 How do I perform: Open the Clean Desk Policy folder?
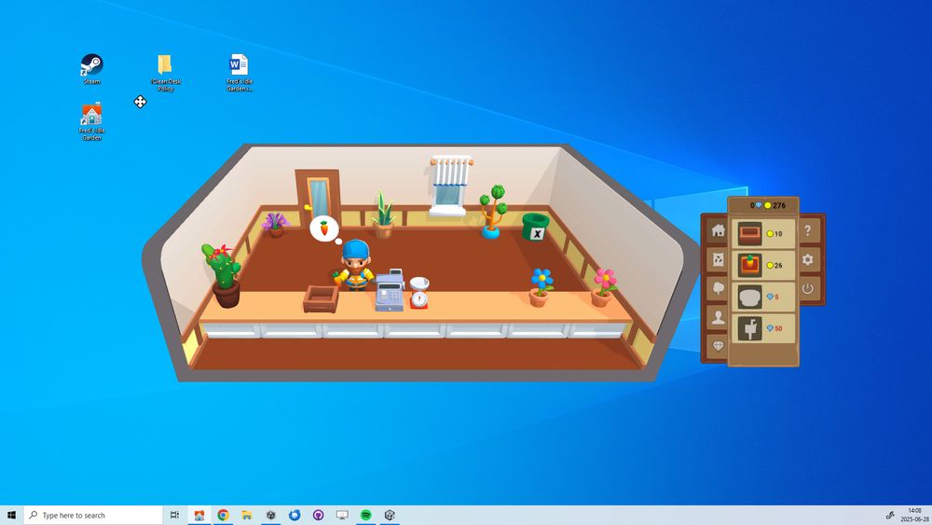[165, 73]
